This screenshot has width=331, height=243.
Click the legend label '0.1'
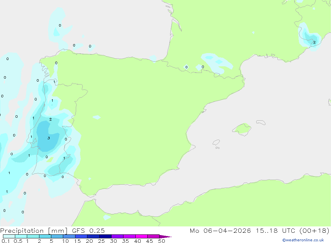[6, 241]
